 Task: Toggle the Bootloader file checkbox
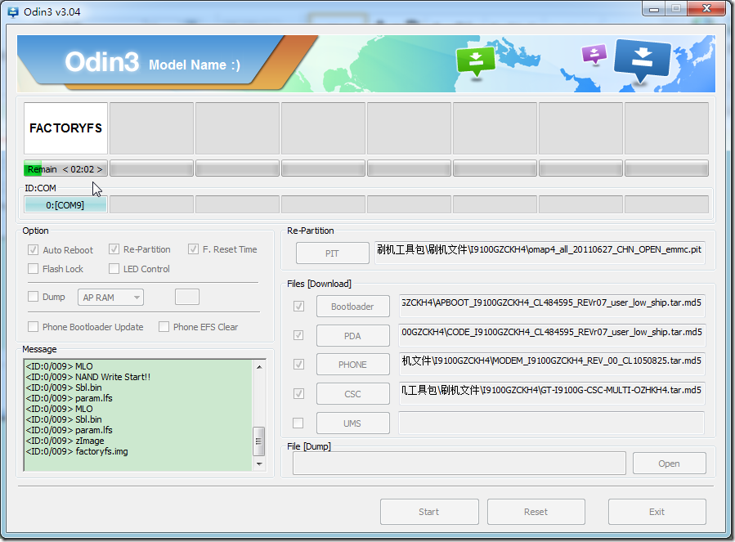298,307
